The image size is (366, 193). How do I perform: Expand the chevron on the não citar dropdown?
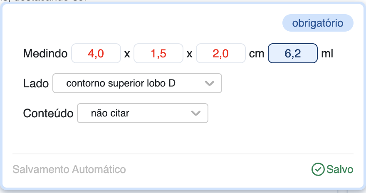pos(195,113)
